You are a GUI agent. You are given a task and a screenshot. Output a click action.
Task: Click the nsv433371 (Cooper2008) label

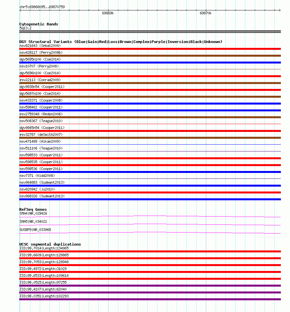click(x=41, y=100)
